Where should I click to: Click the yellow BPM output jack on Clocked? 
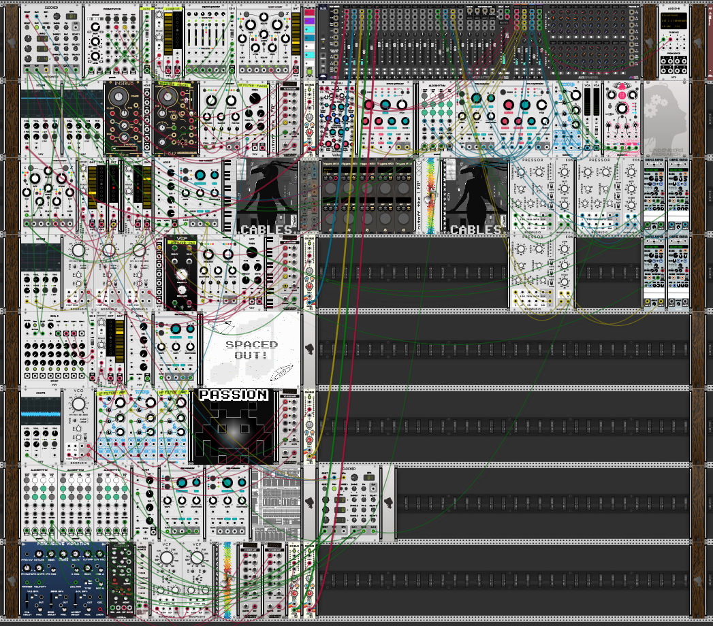pos(46,69)
